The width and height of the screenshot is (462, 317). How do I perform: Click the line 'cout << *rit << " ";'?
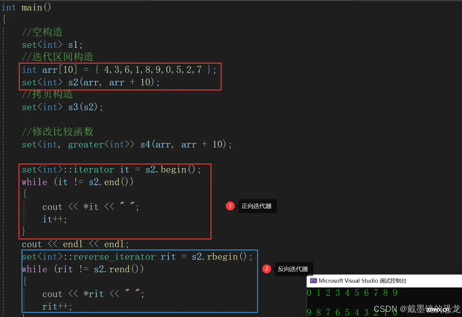tap(93, 294)
